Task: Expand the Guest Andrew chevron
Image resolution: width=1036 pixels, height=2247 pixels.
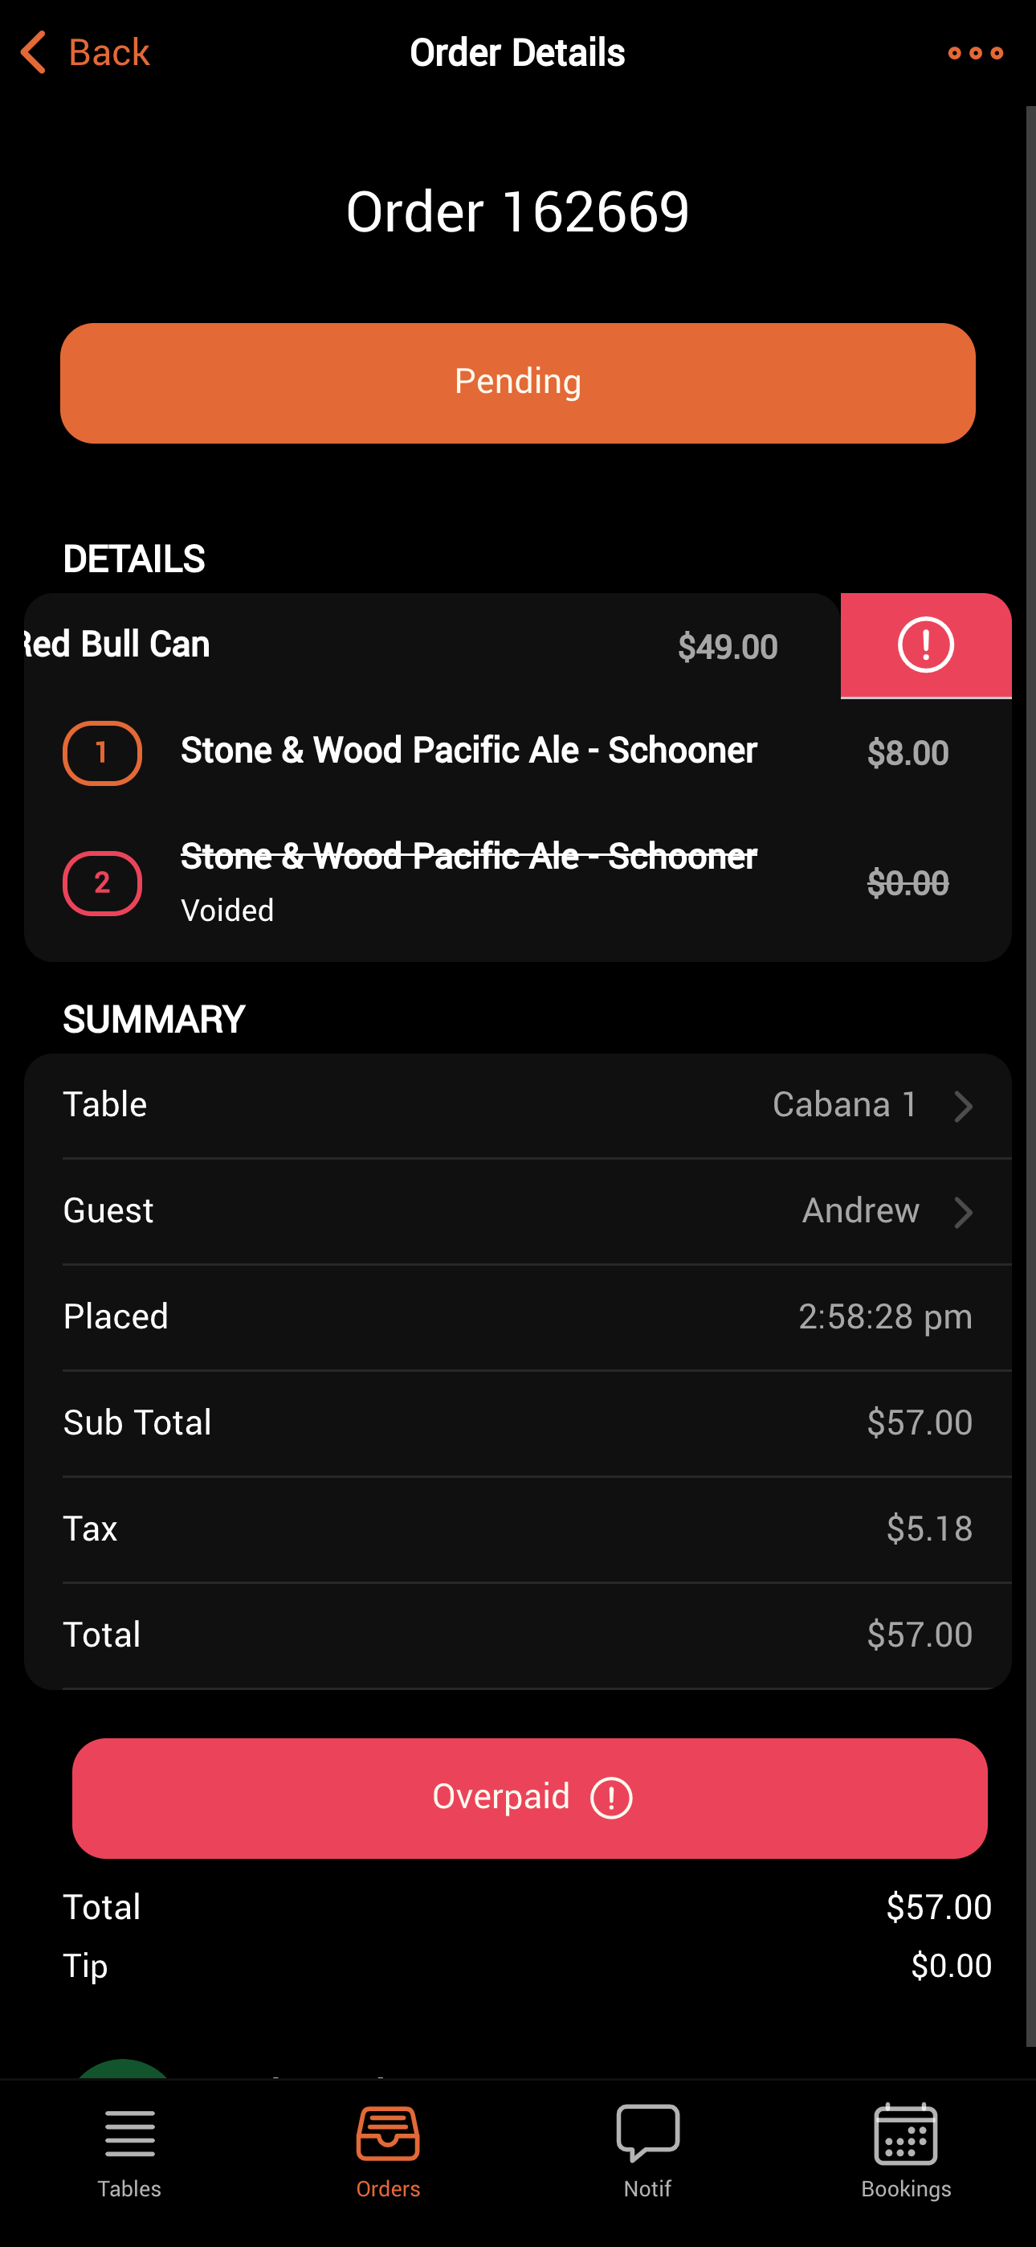Action: (963, 1212)
